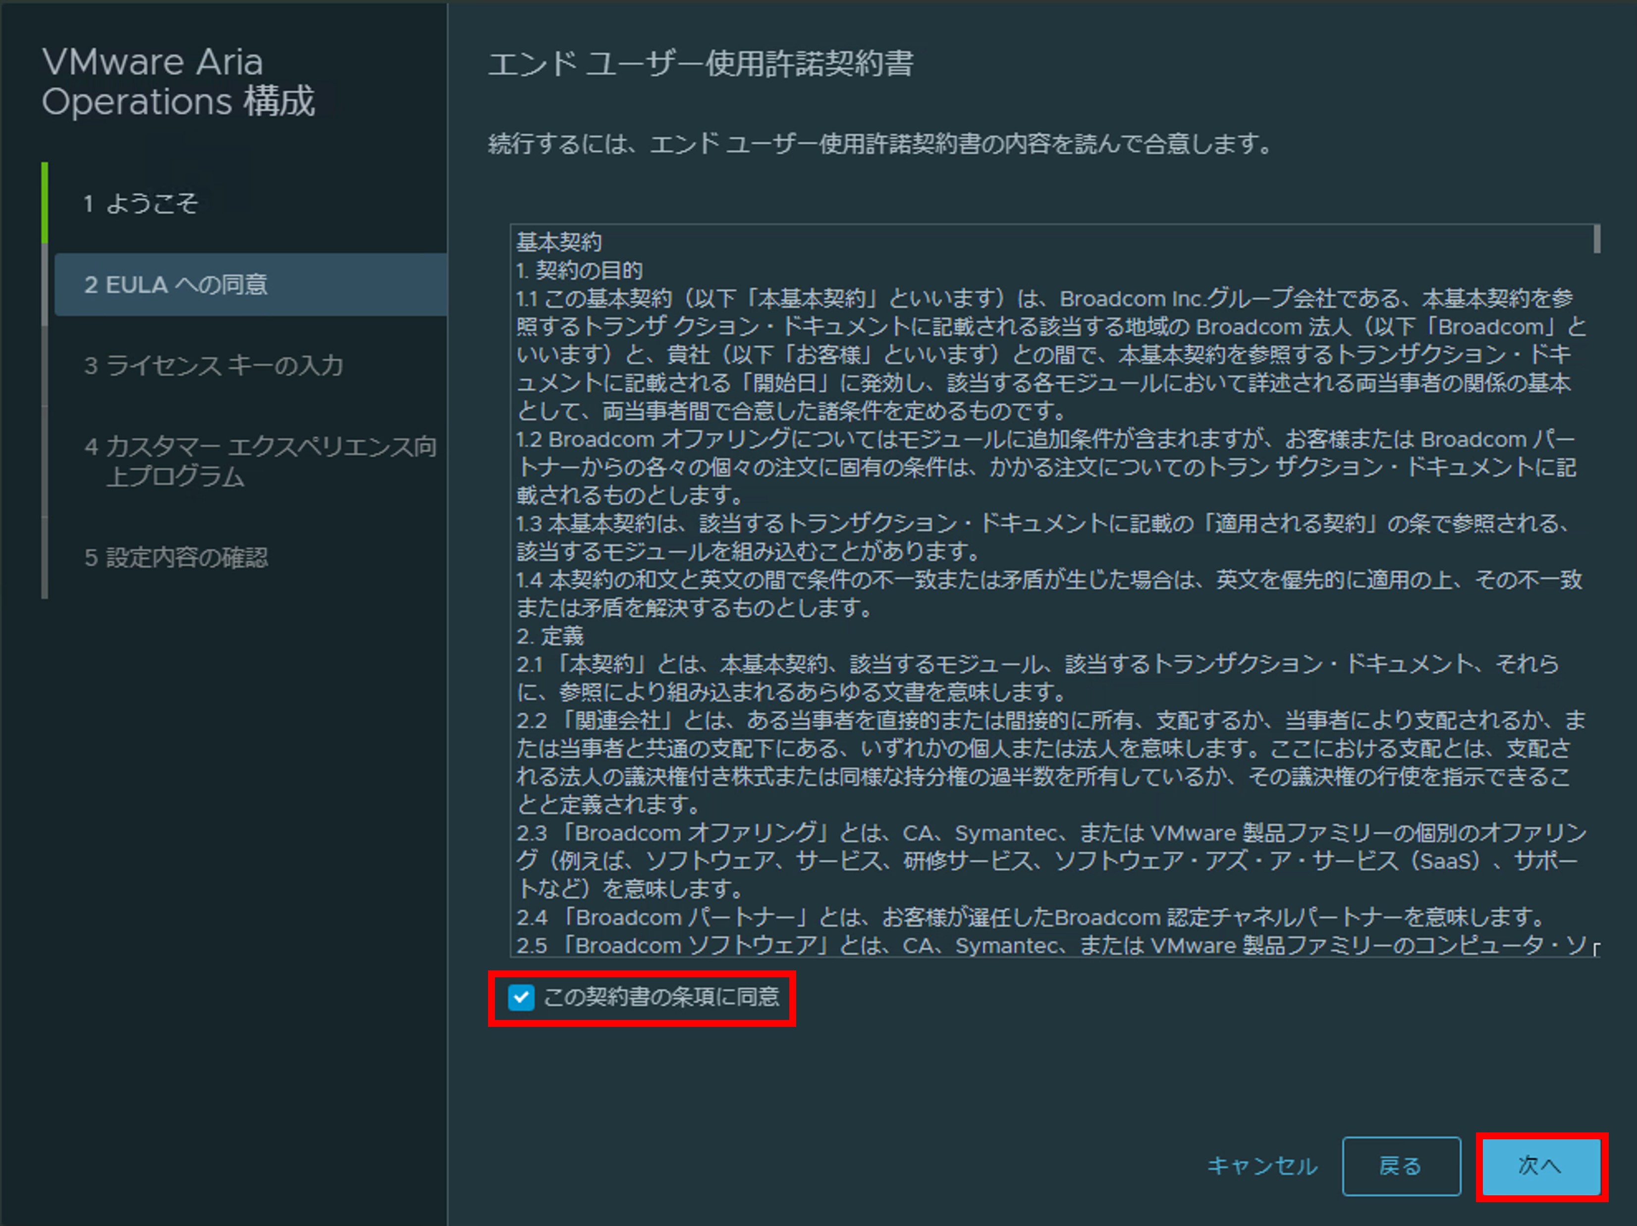Check the agreement checkbox for contract terms
This screenshot has width=1637, height=1226.
pos(521,997)
